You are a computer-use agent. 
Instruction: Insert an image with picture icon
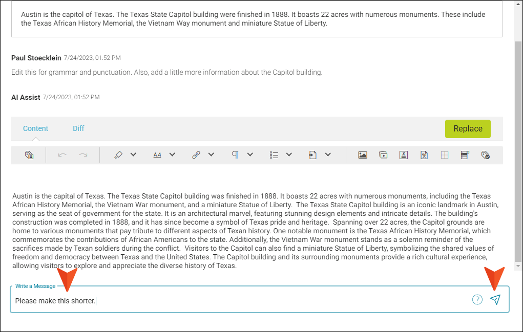click(363, 155)
